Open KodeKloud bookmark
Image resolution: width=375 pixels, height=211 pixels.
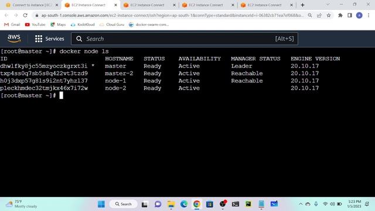click(x=83, y=25)
